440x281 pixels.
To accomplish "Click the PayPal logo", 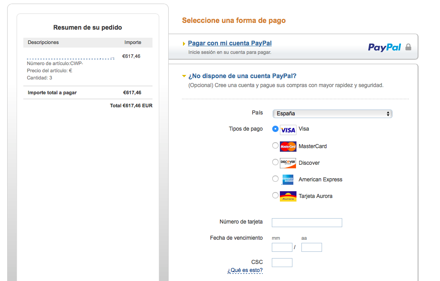I will pyautogui.click(x=384, y=47).
